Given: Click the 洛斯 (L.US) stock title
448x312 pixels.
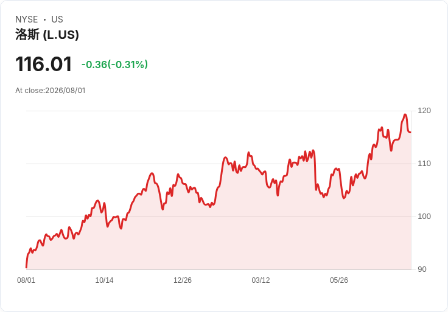Looking at the screenshot, I should (x=47, y=35).
